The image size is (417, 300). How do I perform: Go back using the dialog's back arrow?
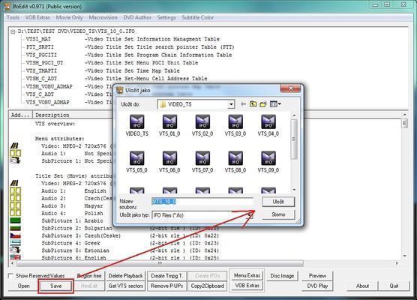(243, 104)
